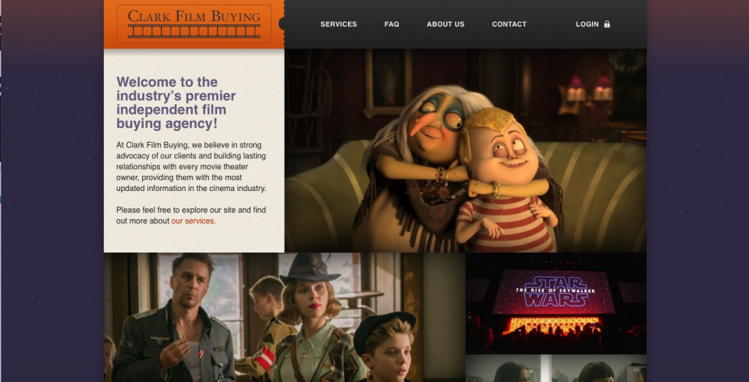Click the Star Wars Rise of Skywalker thumbnail
This screenshot has height=382, width=749.
[x=556, y=303]
